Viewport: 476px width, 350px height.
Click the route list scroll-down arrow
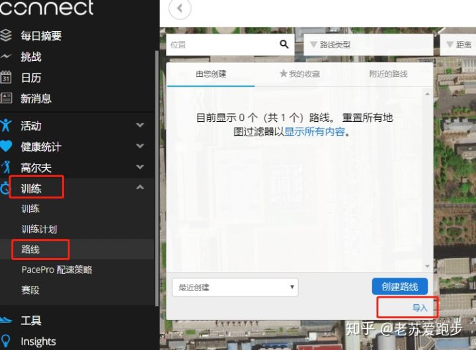click(x=428, y=266)
